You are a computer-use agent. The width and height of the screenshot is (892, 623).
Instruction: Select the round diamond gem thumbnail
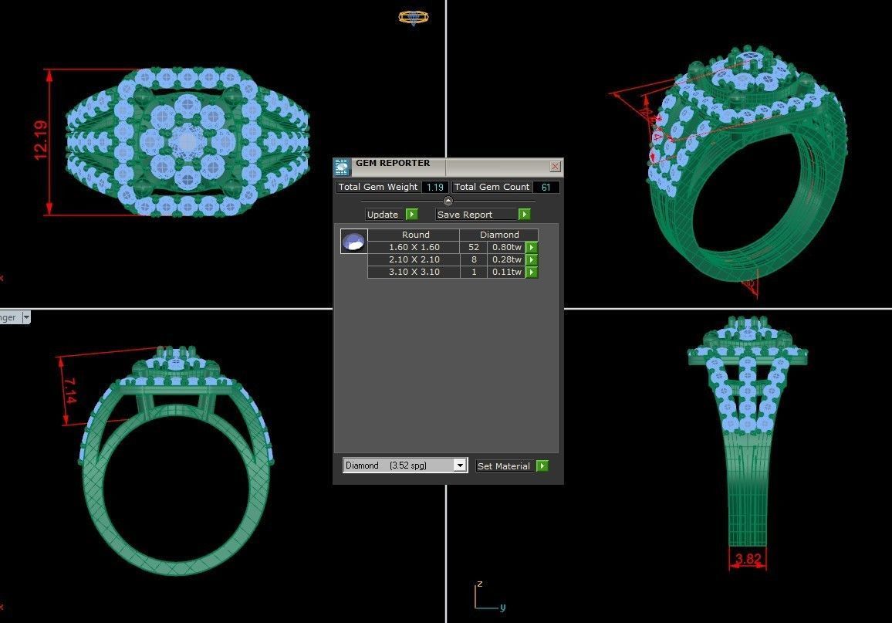point(354,241)
